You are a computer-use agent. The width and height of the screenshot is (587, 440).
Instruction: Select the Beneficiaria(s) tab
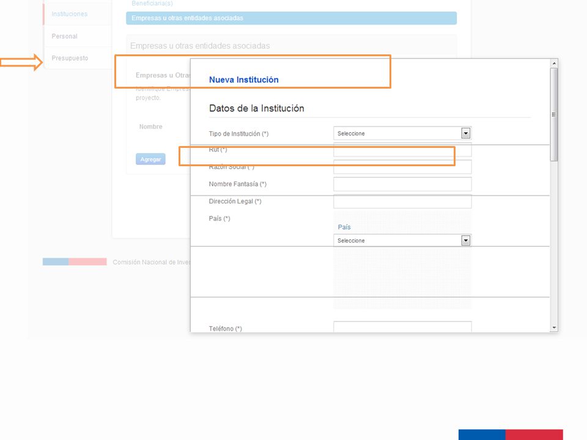click(x=152, y=3)
